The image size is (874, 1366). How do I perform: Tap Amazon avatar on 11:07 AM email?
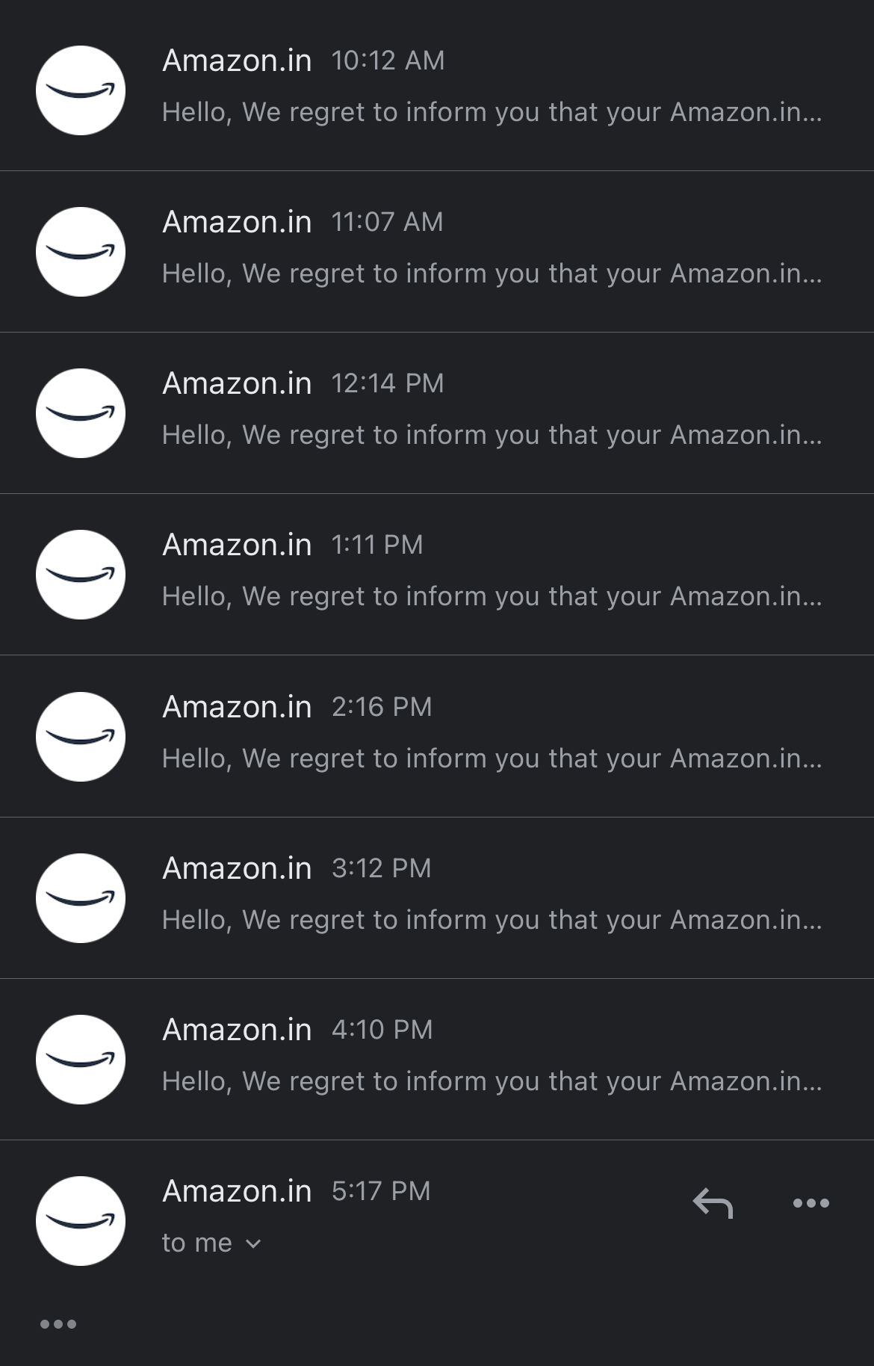click(81, 252)
